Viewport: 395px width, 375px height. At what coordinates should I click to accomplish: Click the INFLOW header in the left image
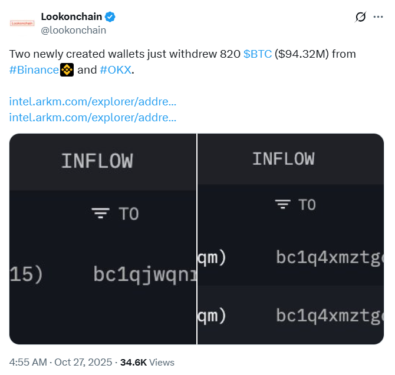click(x=97, y=161)
